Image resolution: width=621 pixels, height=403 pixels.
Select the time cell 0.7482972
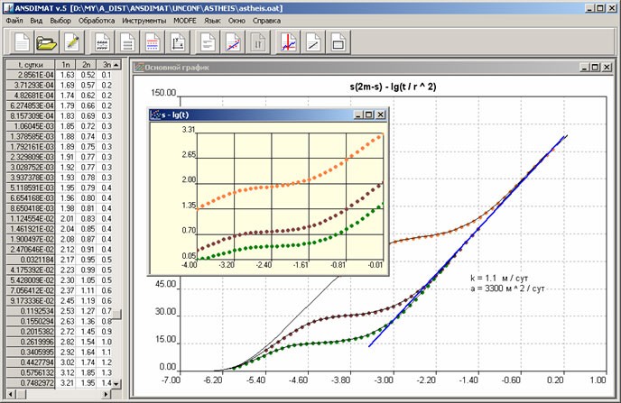pos(31,383)
